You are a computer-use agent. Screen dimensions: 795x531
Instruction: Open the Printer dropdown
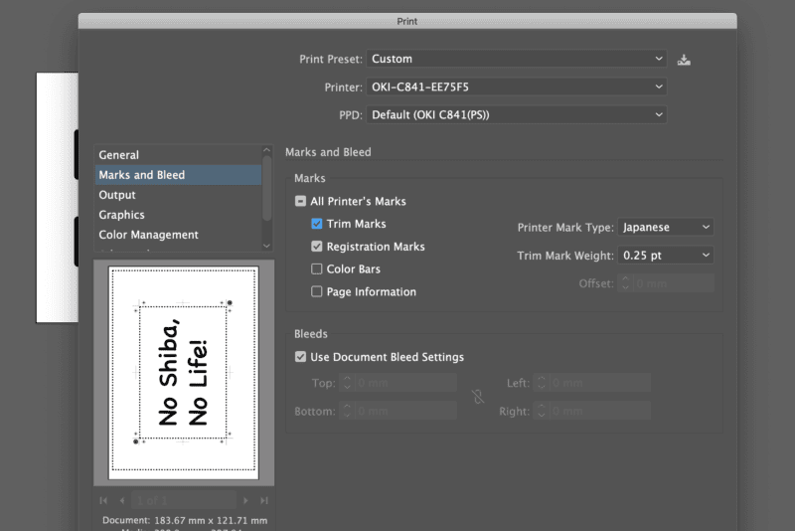tap(516, 87)
